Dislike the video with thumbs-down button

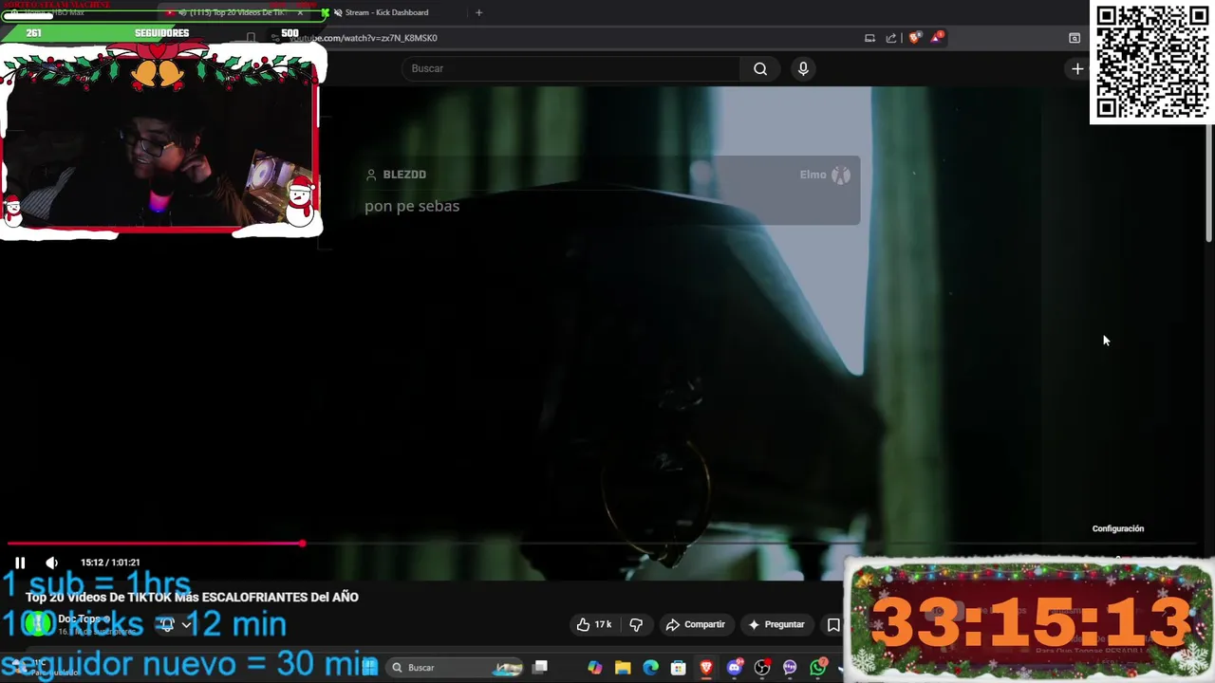tap(636, 624)
